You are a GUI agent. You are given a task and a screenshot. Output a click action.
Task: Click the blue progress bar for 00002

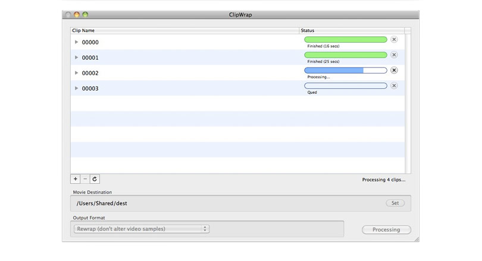coord(346,70)
